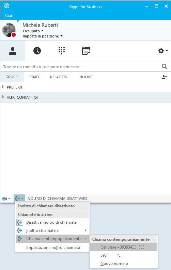The width and height of the screenshot is (171, 270).
Task: Open the Meetings calendar icon
Action: click(86, 51)
